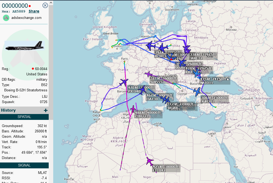The width and height of the screenshot is (273, 183).
Task: Click the panel scrollbar up arrow
Action: point(51,3)
